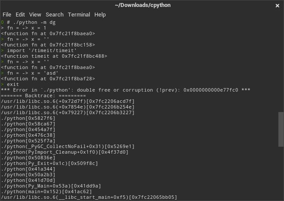Click the scrollbar track above the thumb

(x=281, y=65)
